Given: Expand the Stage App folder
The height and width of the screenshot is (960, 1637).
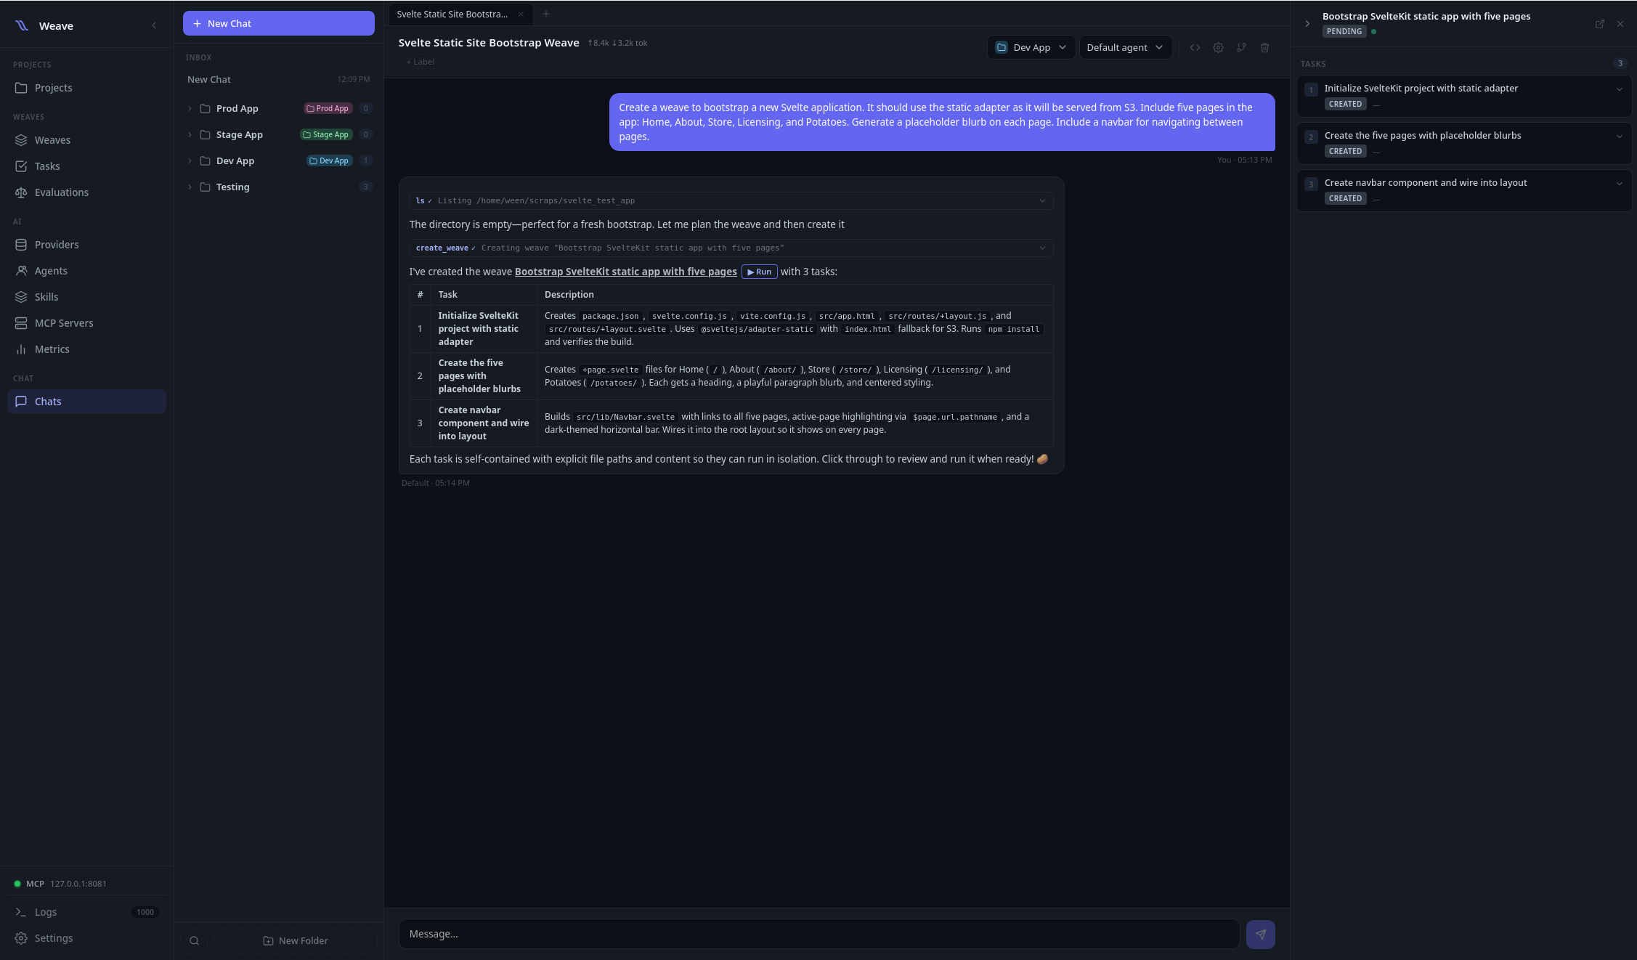Looking at the screenshot, I should 190,134.
